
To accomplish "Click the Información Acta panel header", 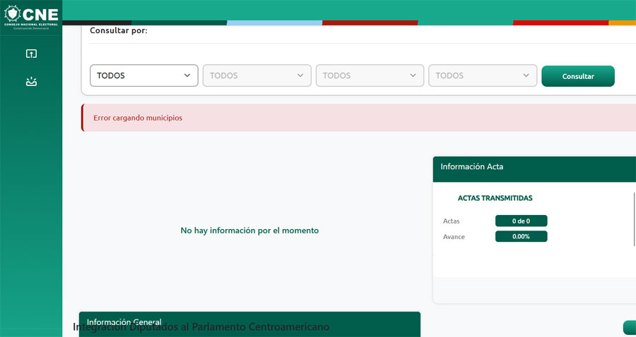I will [534, 167].
